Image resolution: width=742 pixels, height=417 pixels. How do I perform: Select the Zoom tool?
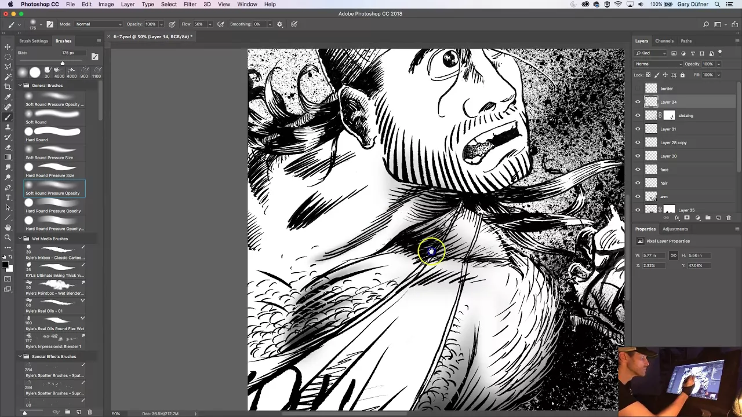tap(8, 237)
